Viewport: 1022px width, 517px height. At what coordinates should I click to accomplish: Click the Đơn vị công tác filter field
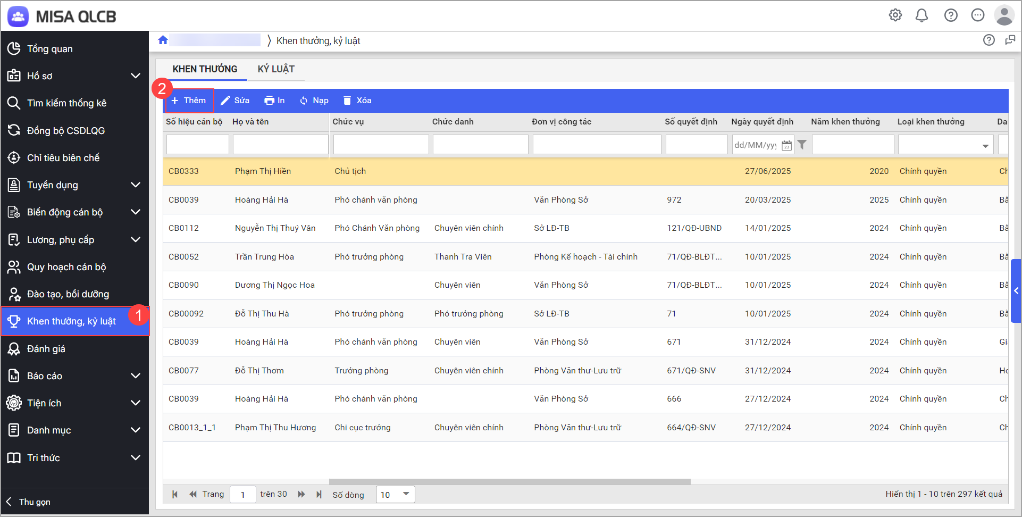[x=597, y=145]
